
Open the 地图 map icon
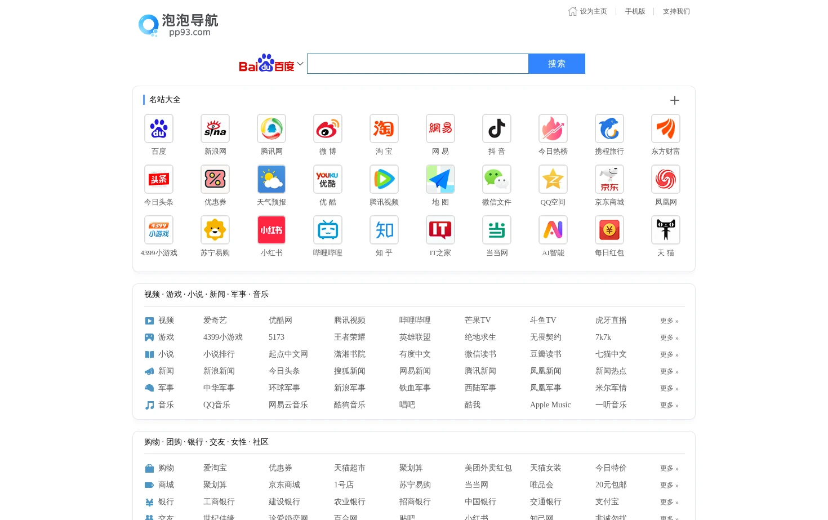pyautogui.click(x=440, y=179)
